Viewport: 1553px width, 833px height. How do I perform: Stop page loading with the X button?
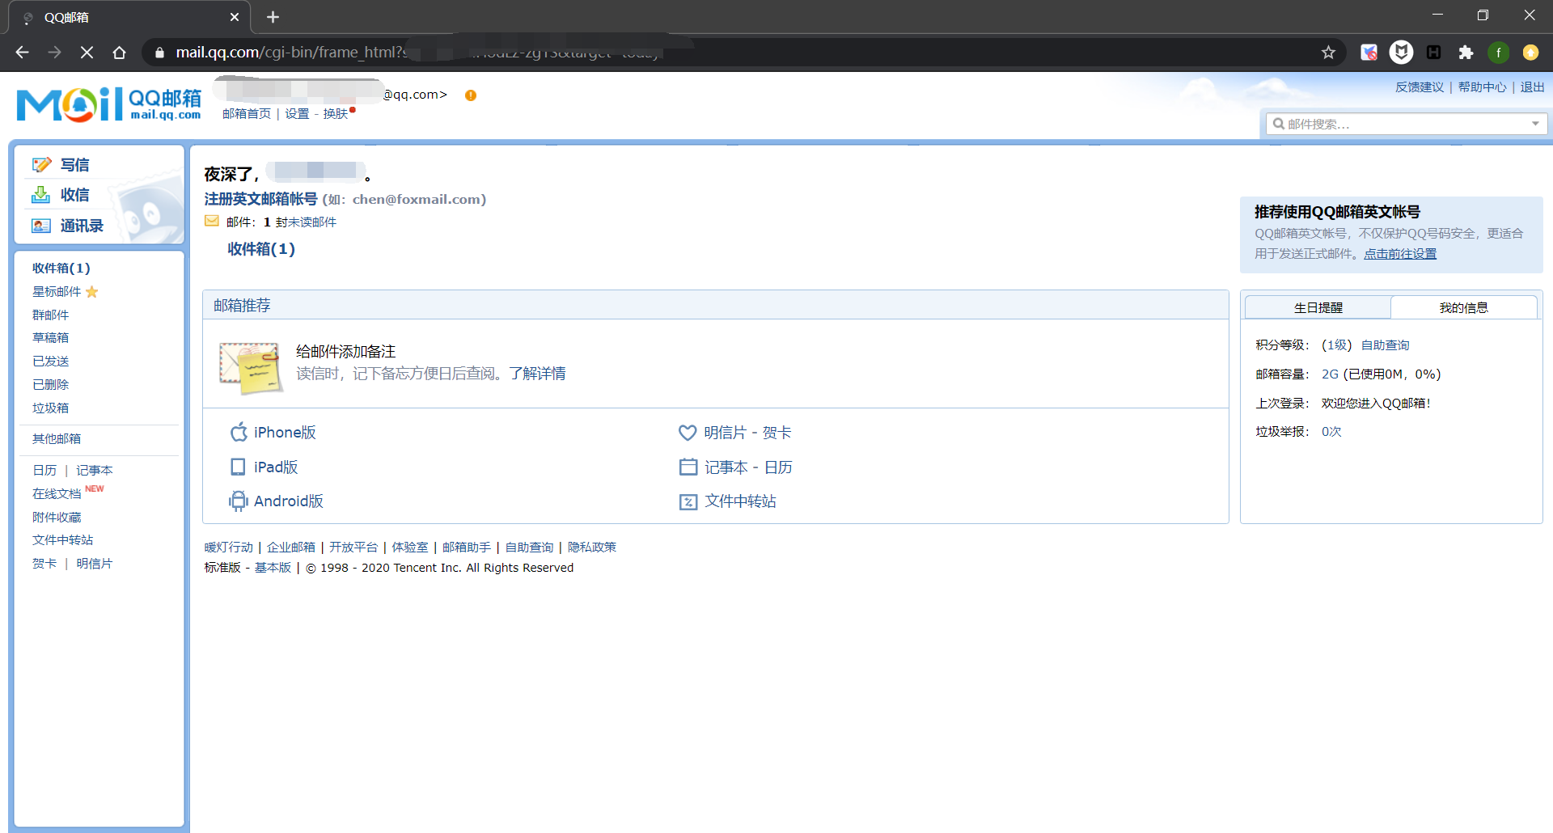pyautogui.click(x=87, y=53)
